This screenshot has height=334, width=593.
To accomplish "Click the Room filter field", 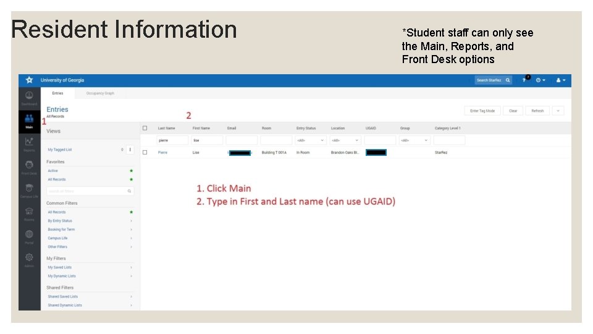I will coord(276,140).
